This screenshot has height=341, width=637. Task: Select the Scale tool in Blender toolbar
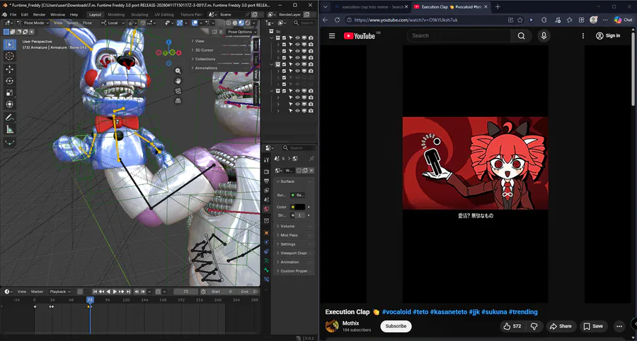(10, 93)
